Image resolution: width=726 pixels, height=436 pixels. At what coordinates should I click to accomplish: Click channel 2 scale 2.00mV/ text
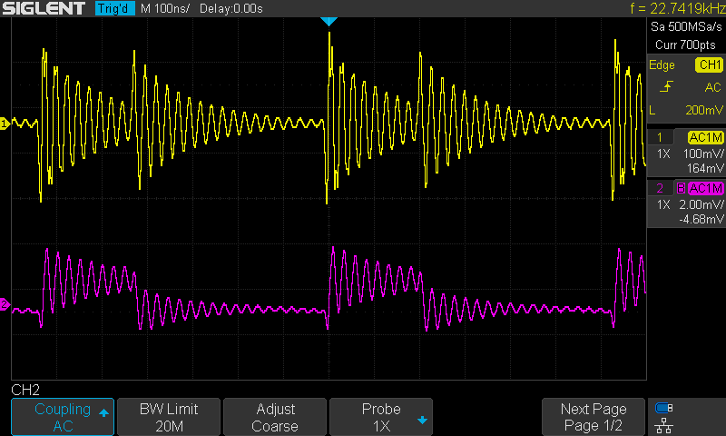point(701,204)
